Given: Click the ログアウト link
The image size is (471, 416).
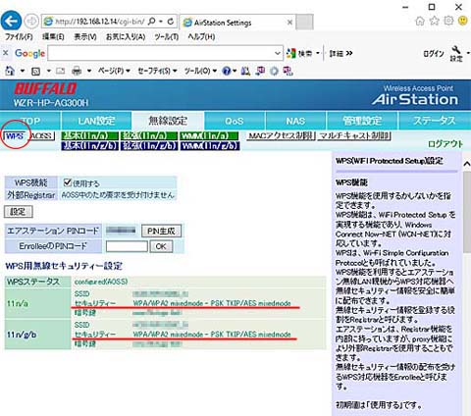Looking at the screenshot, I should 445,144.
